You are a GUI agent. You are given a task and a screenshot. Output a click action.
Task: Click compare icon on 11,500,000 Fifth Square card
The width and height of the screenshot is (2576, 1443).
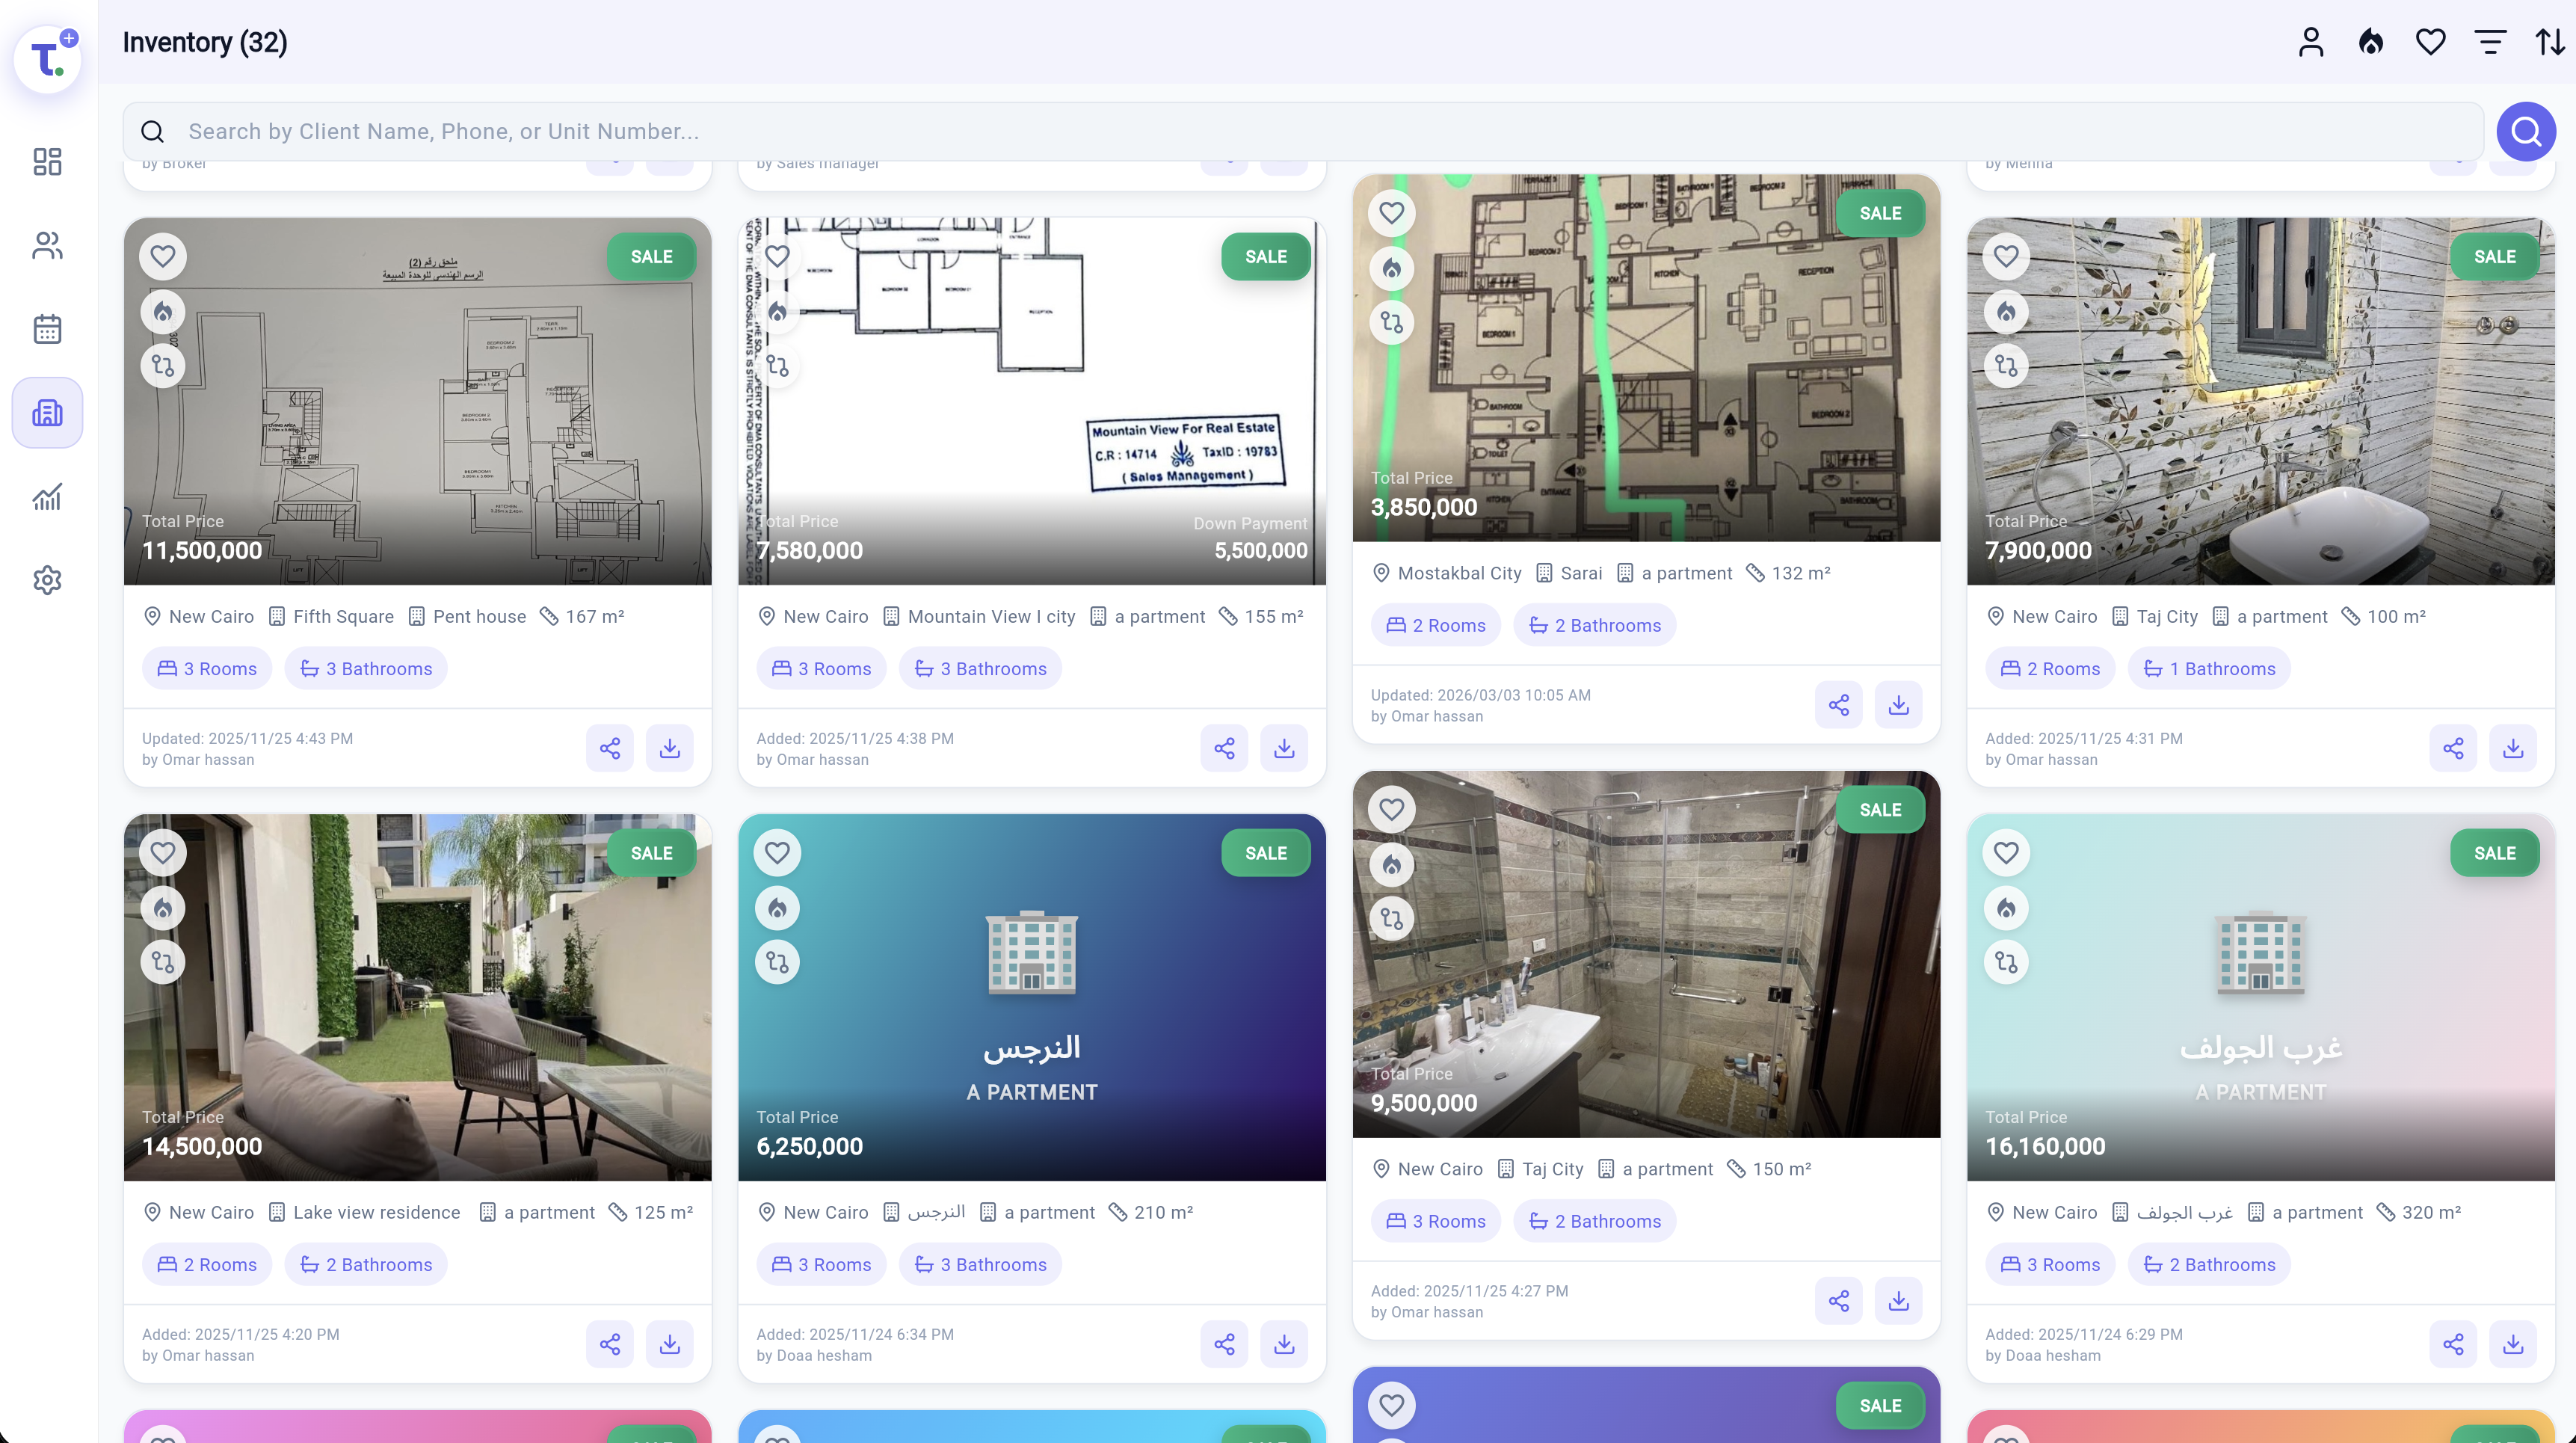tap(163, 365)
